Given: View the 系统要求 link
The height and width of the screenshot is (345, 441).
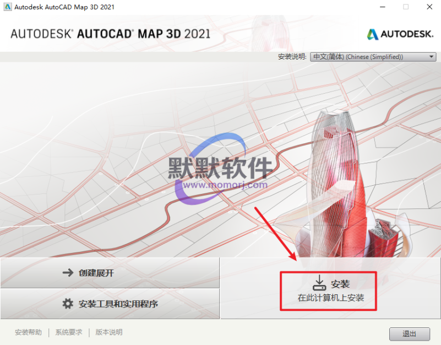Looking at the screenshot, I should pos(69,332).
